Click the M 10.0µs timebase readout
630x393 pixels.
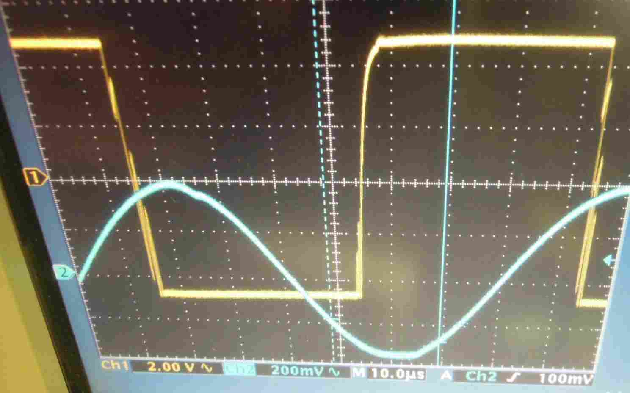(388, 374)
